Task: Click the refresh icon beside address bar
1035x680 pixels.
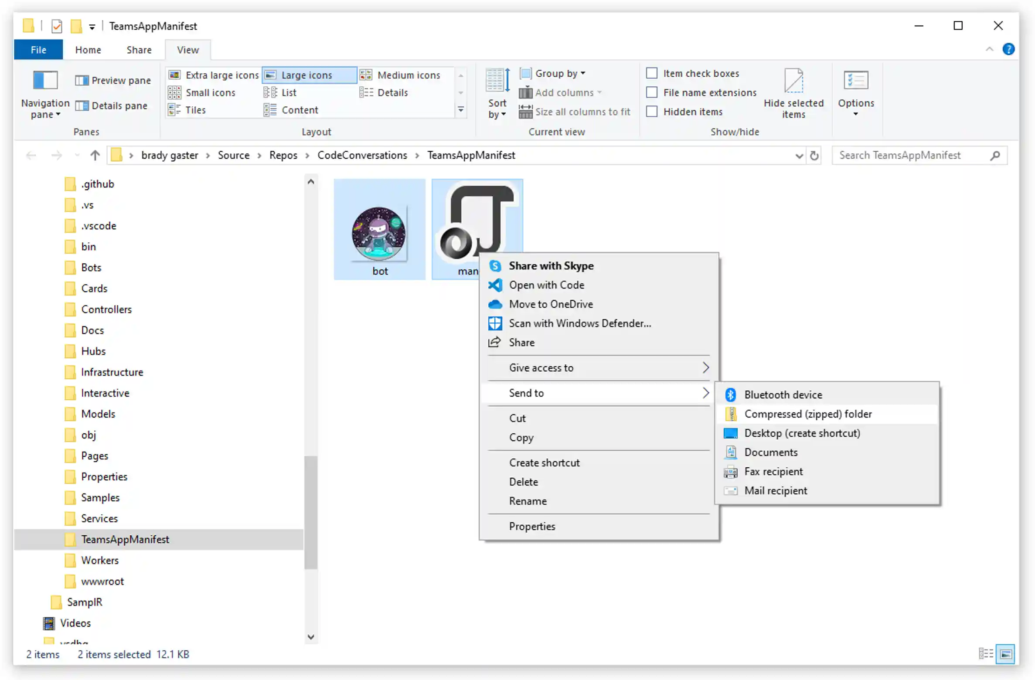Action: coord(814,156)
